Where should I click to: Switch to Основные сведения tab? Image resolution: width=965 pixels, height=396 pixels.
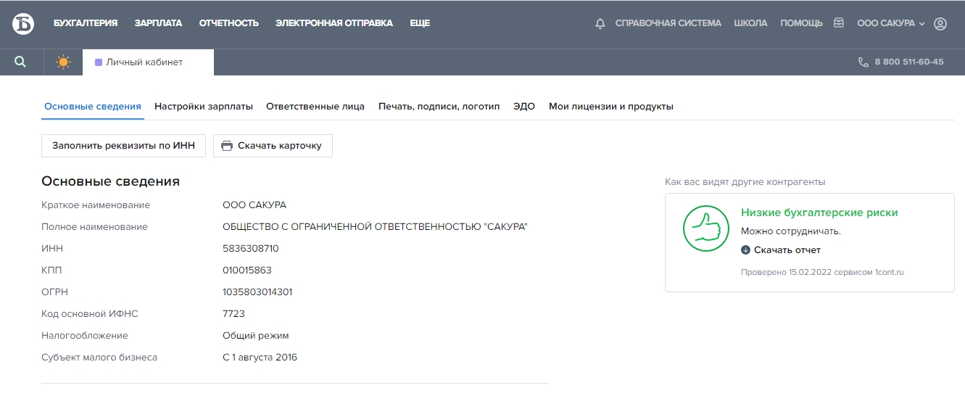pos(93,107)
